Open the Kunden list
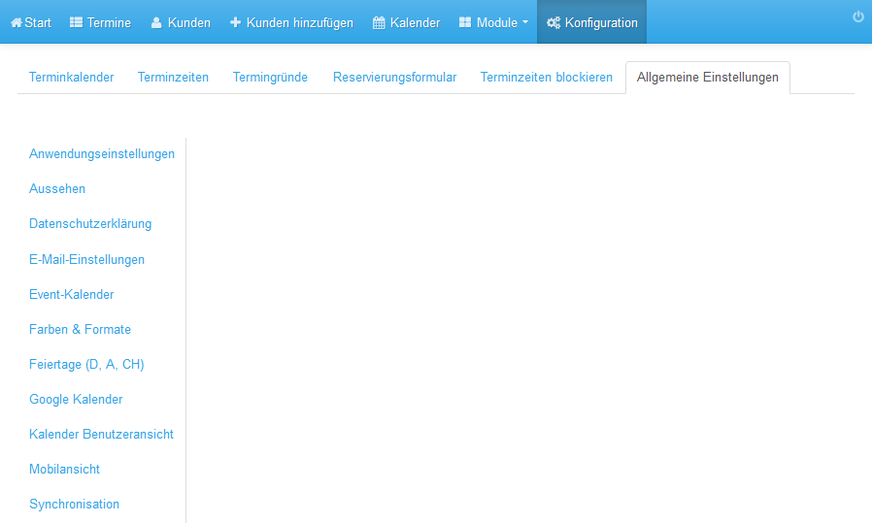Screen dimensions: 873x523 pyautogui.click(x=181, y=23)
